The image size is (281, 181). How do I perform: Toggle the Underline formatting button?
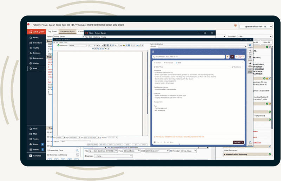102,45
